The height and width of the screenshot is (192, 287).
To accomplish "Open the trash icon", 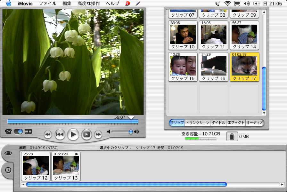I will (232, 137).
